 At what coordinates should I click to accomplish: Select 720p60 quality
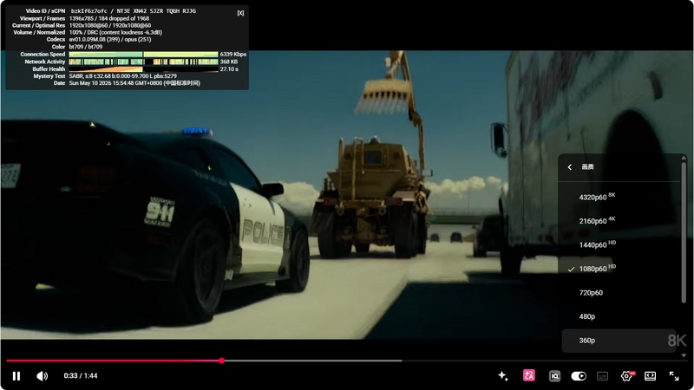click(x=619, y=293)
